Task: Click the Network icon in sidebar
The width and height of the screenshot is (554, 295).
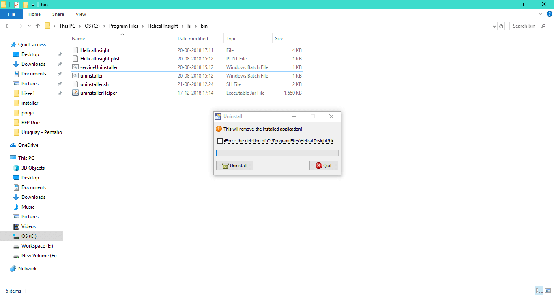Action: click(x=13, y=269)
